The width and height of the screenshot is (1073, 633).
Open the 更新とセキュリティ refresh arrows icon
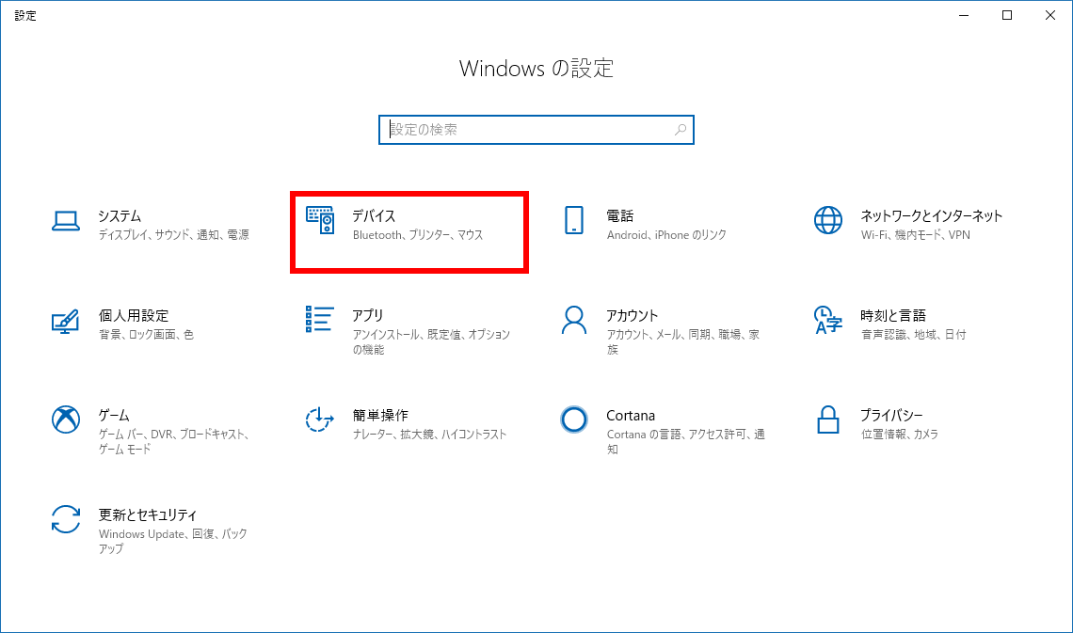click(66, 519)
